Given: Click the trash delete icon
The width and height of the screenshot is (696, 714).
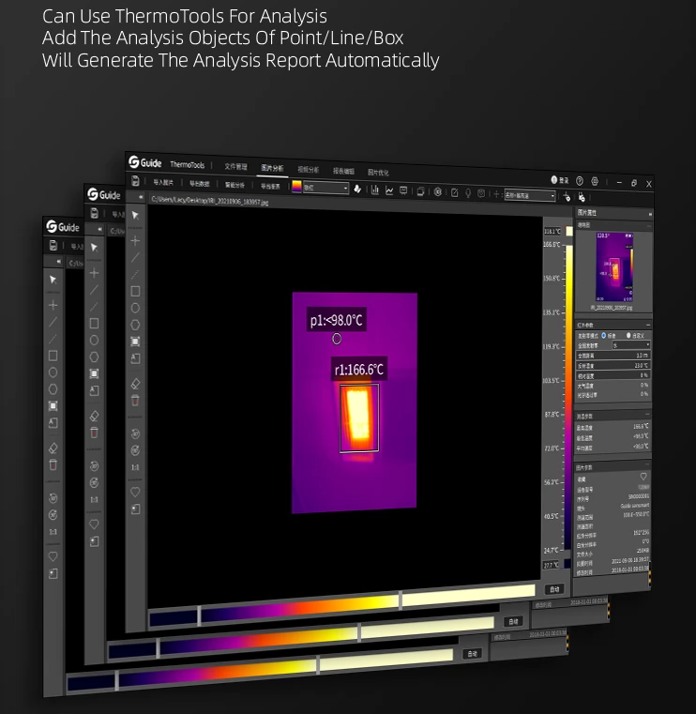Looking at the screenshot, I should pyautogui.click(x=135, y=400).
